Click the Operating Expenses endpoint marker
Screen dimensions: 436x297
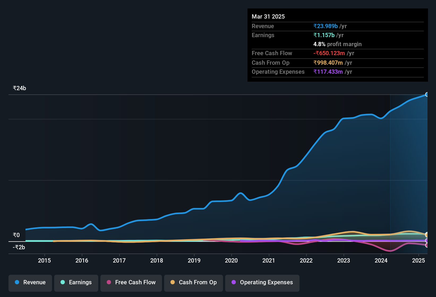427,241
